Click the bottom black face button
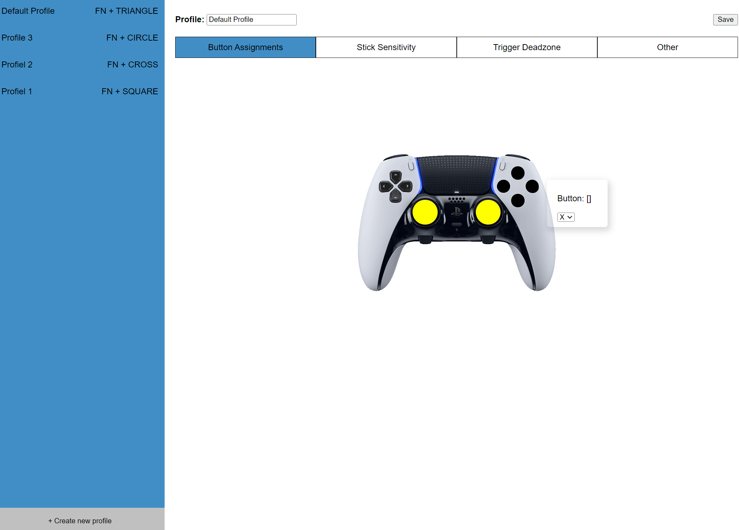Image resolution: width=739 pixels, height=530 pixels. point(518,200)
